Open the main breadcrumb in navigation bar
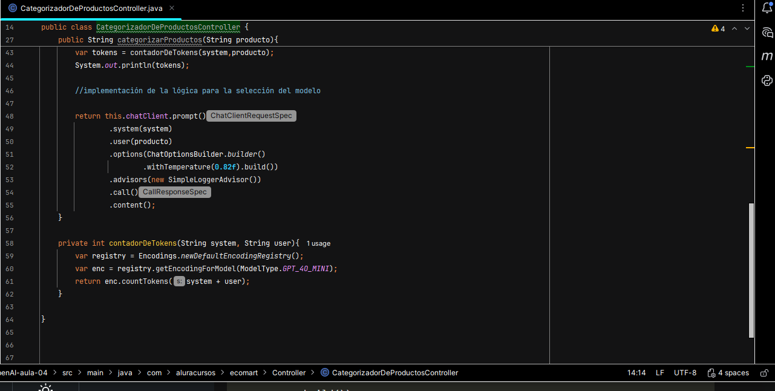Screen dimensions: 775x391 [x=95, y=373]
